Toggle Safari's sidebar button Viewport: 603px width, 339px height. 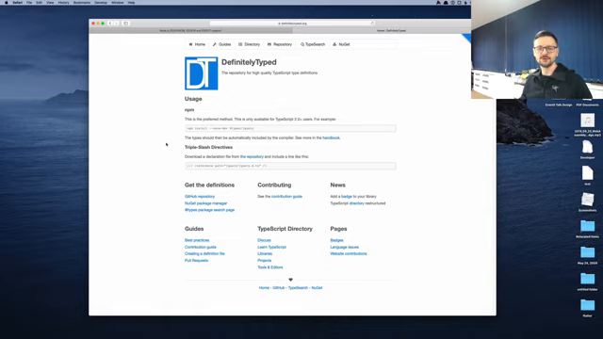coord(125,24)
